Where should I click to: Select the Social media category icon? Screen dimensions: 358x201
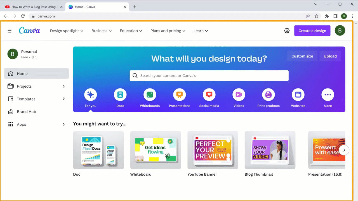tap(209, 95)
